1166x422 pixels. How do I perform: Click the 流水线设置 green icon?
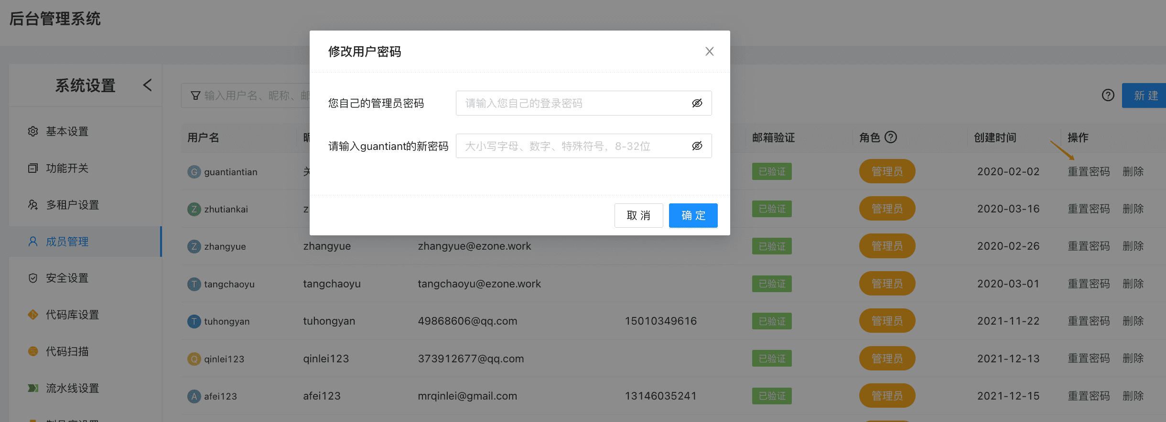[33, 388]
